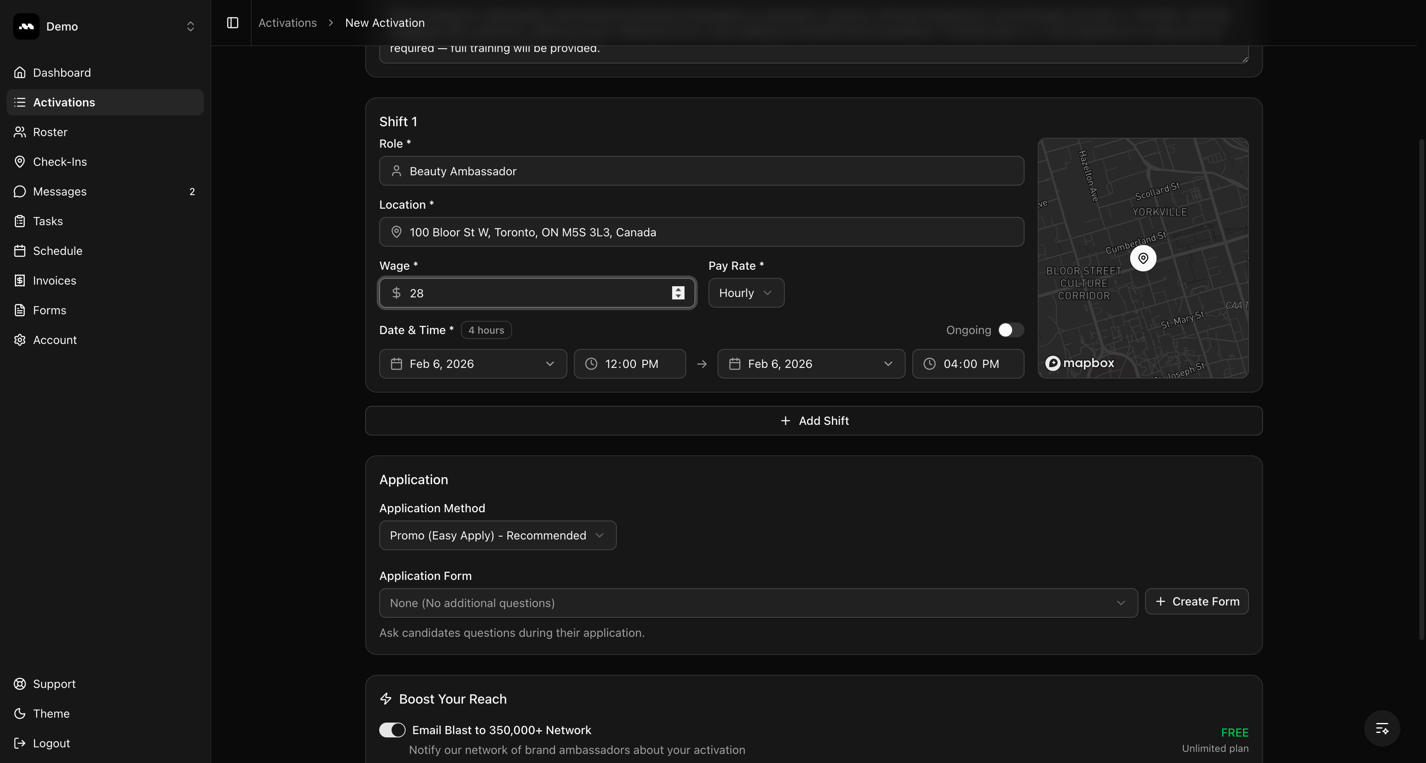The height and width of the screenshot is (763, 1426).
Task: Click the floating checklist icon bottom right
Action: pyautogui.click(x=1382, y=728)
